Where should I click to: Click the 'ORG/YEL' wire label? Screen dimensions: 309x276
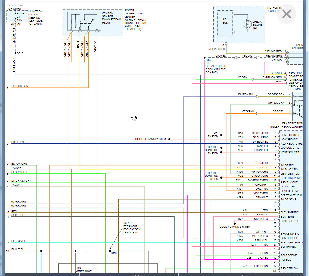[x=278, y=111]
